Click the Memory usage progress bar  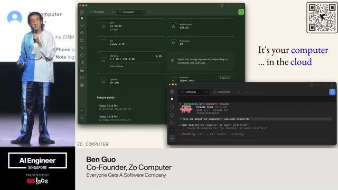tap(136, 63)
